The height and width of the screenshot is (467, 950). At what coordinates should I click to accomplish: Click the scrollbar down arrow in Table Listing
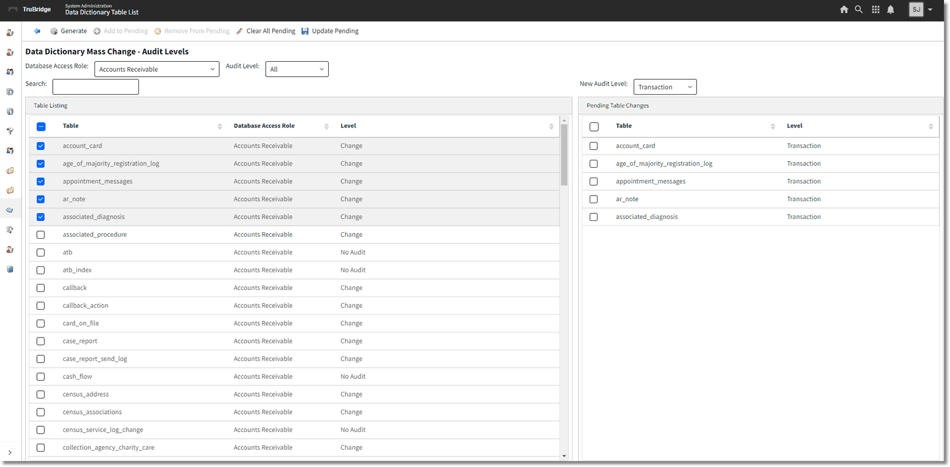coord(564,456)
